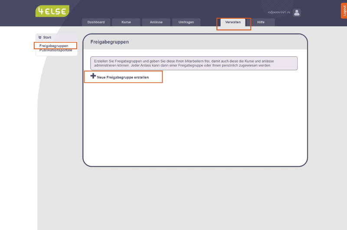Click the empty white content panel area
Image resolution: width=347 pixels, height=230 pixels.
[x=195, y=126]
